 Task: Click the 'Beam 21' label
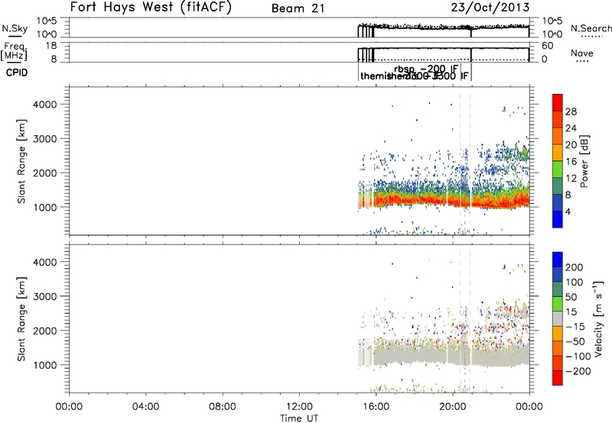point(298,8)
